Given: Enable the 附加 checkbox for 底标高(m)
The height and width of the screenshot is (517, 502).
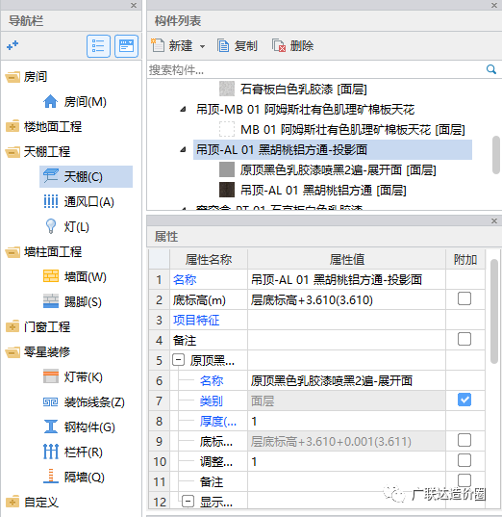Looking at the screenshot, I should (464, 298).
